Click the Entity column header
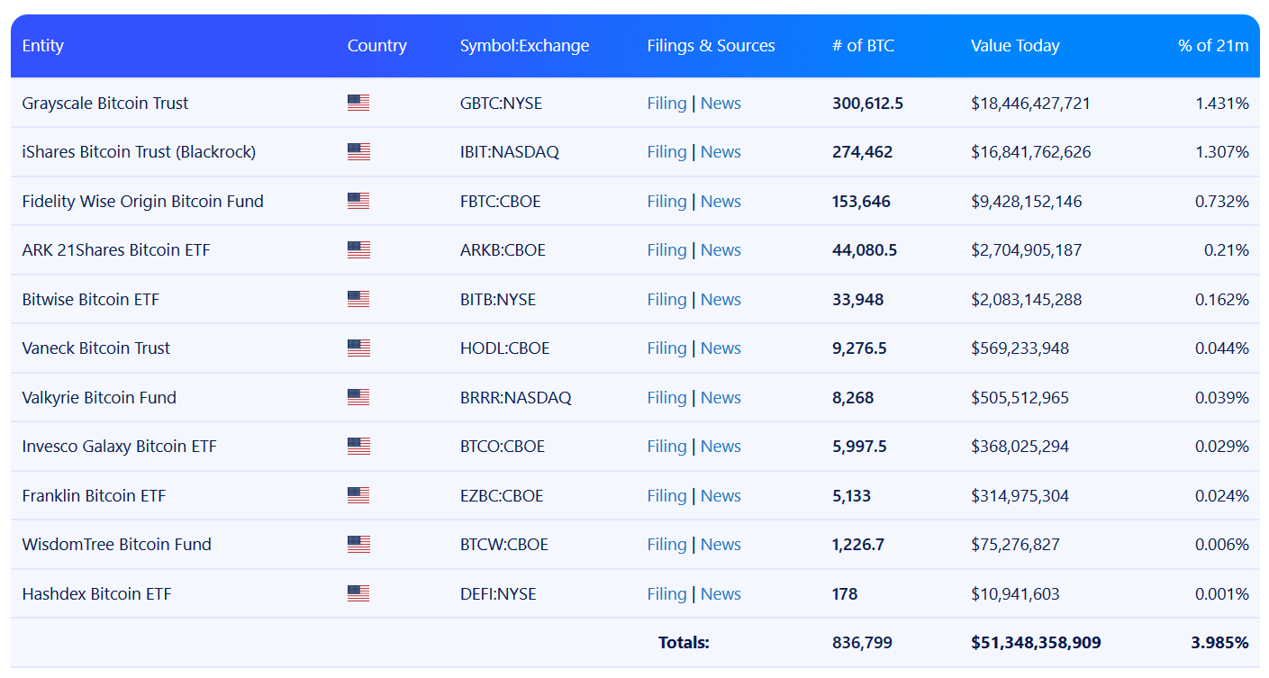This screenshot has width=1269, height=678. pos(43,46)
